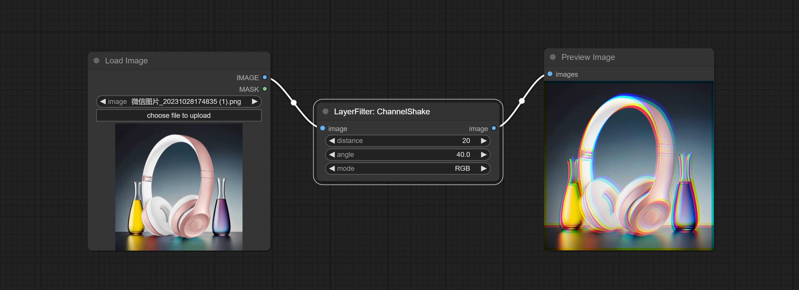Collapse the LayerFilter: ChannelShake node dot
Viewport: 799px width, 290px height.
coord(325,111)
